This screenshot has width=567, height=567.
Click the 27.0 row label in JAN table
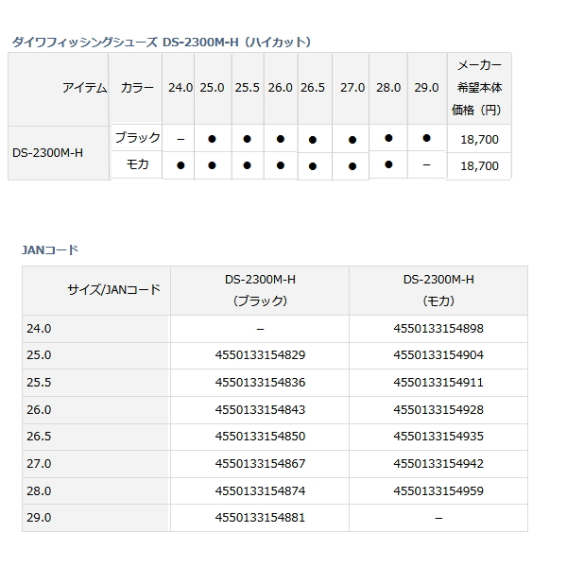pos(39,464)
